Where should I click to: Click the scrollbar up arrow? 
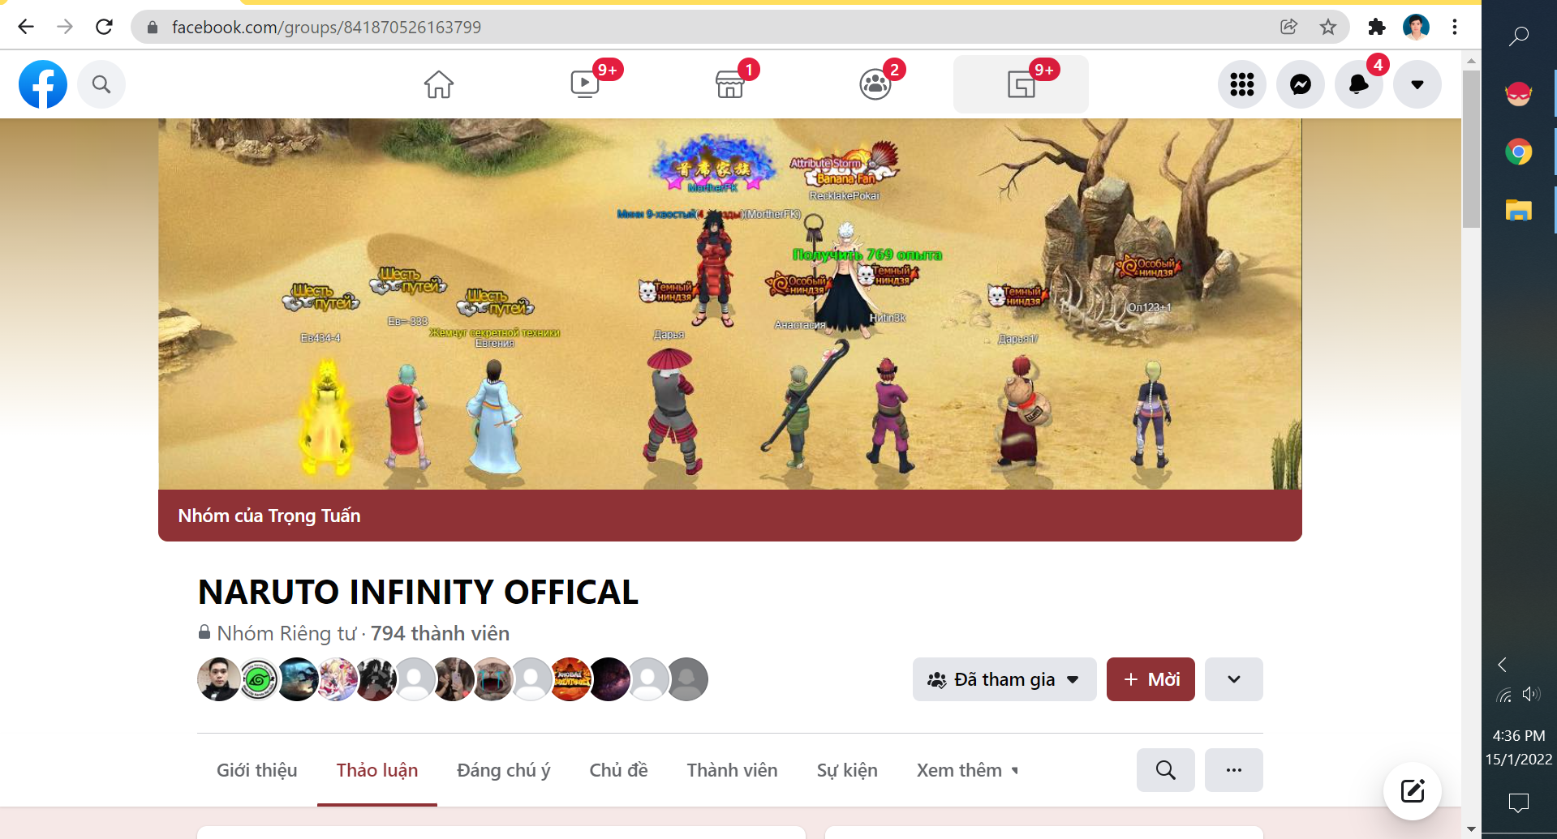pyautogui.click(x=1471, y=60)
